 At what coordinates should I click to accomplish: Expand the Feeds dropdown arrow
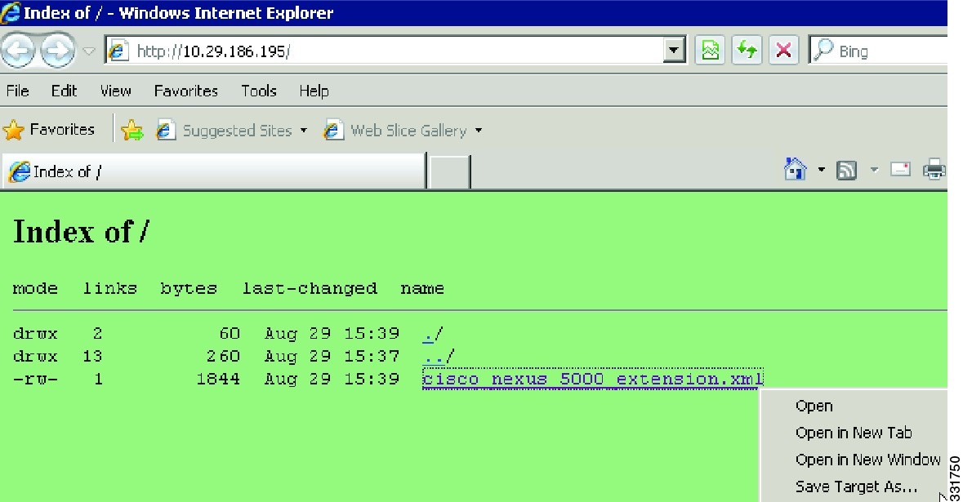(x=874, y=170)
